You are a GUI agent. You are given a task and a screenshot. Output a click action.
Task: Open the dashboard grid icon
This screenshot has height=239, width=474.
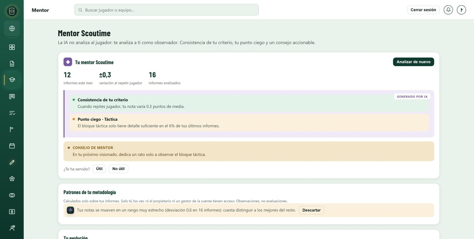pos(12,47)
